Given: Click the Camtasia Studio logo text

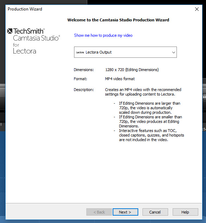Looking at the screenshot, I should point(36,38).
